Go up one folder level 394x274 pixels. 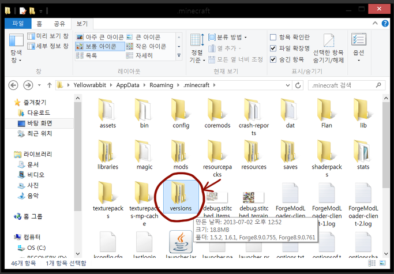pyautogui.click(x=49, y=85)
